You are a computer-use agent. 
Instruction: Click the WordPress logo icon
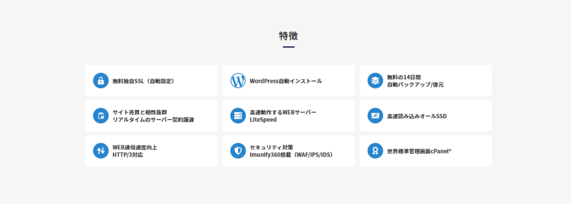click(x=238, y=80)
